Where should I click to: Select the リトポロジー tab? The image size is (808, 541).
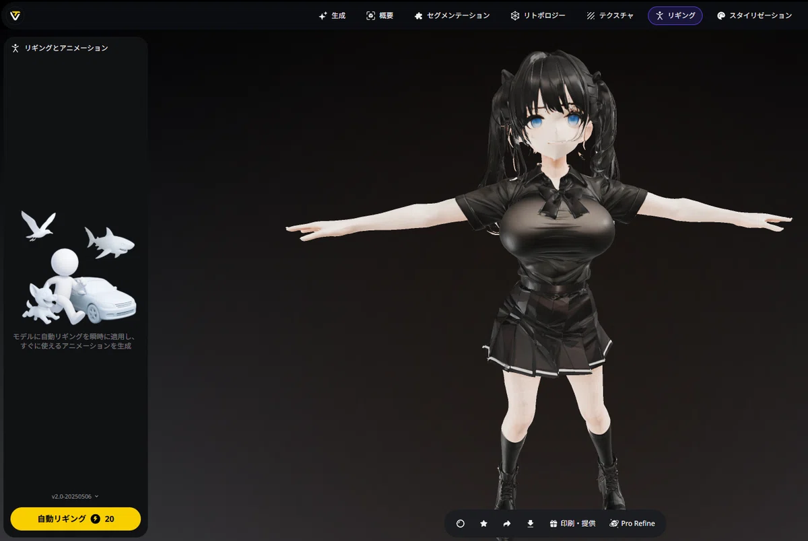[537, 15]
